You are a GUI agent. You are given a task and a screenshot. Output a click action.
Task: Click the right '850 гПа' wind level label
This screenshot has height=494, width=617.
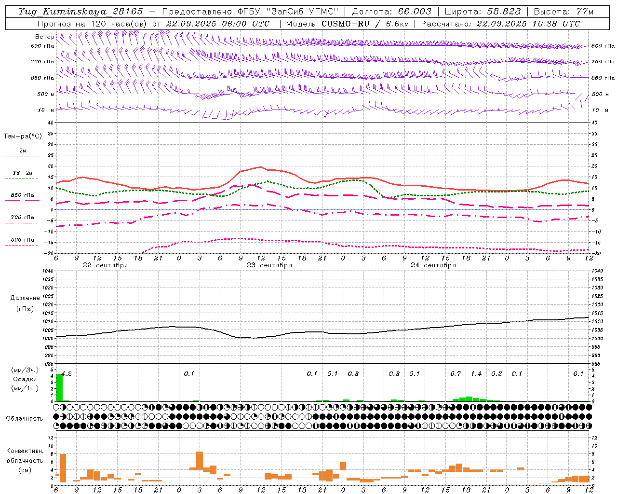pos(603,78)
